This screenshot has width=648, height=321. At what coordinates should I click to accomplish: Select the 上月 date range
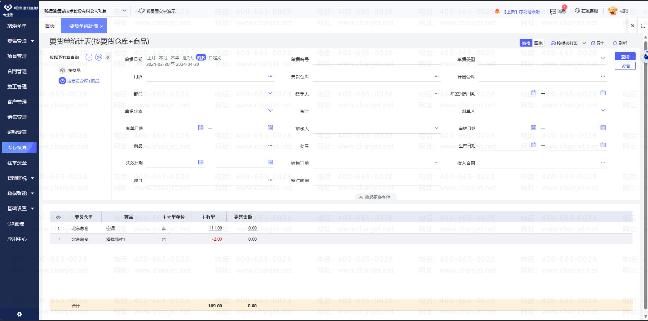[151, 57]
